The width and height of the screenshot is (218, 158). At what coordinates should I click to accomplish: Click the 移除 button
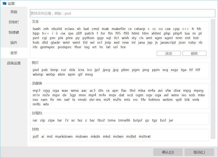(x=195, y=53)
